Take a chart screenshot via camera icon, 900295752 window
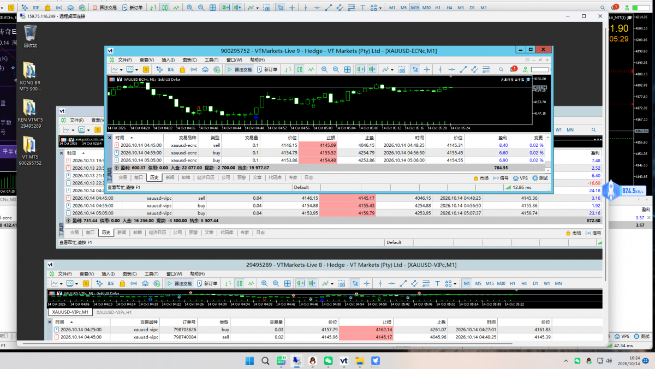655x369 pixels. click(402, 70)
